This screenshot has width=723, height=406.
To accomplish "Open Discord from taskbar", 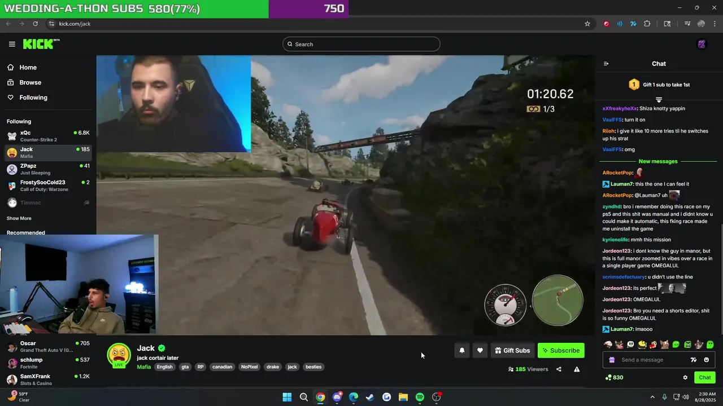I will [337, 397].
